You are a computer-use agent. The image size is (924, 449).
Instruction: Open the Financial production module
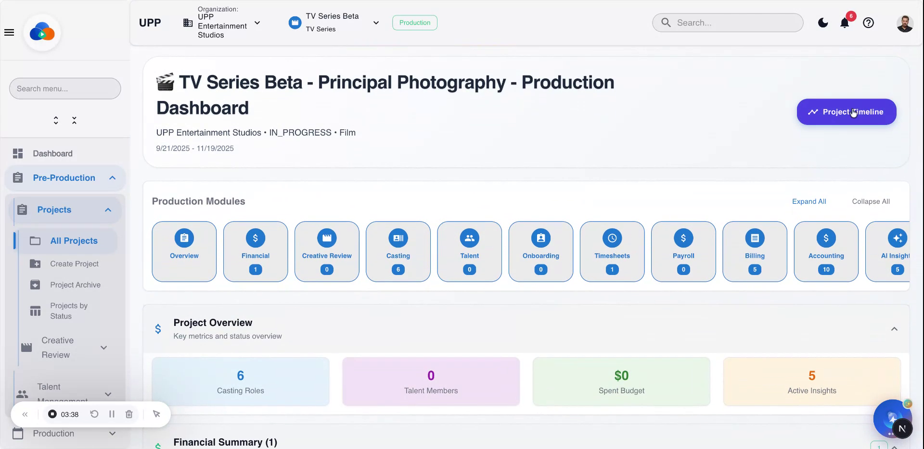click(255, 251)
